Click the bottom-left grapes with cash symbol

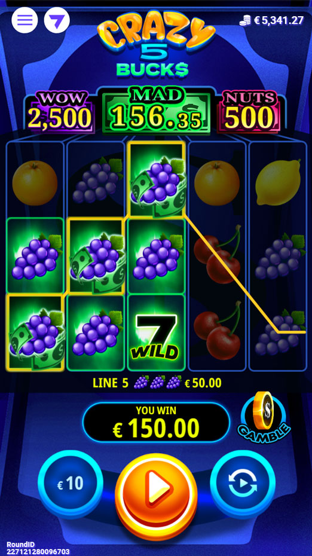35,332
